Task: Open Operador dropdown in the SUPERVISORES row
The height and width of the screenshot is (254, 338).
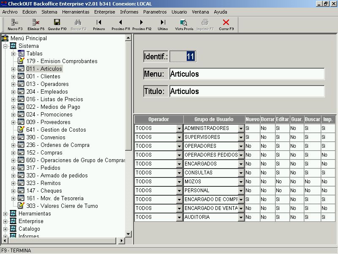Action: coord(179,137)
